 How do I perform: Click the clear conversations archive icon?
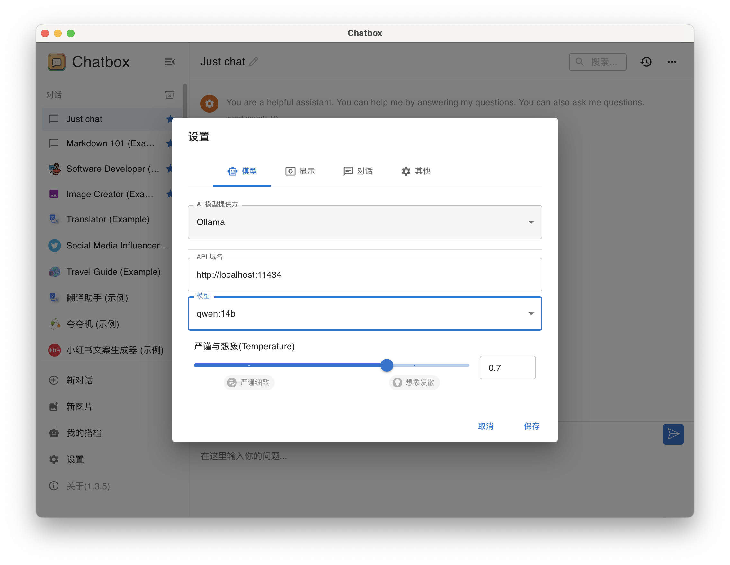click(x=169, y=95)
